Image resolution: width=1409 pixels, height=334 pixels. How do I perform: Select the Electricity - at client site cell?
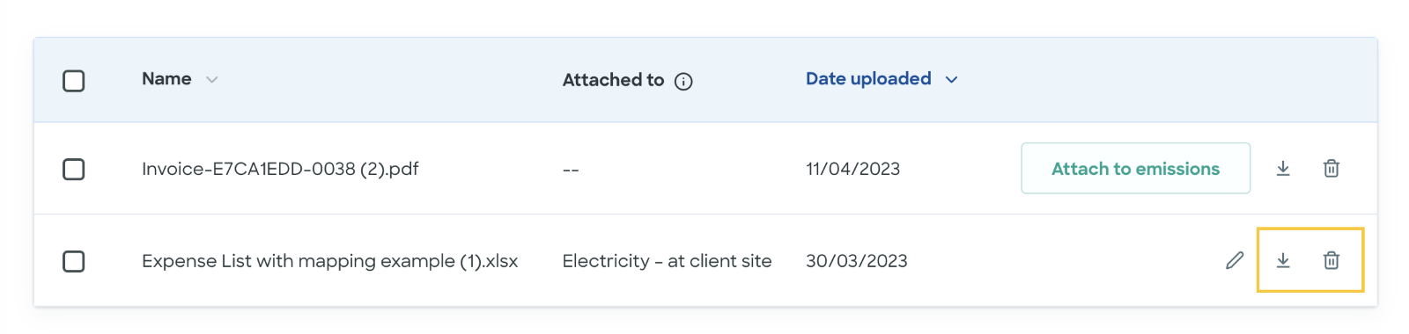pyautogui.click(x=667, y=261)
